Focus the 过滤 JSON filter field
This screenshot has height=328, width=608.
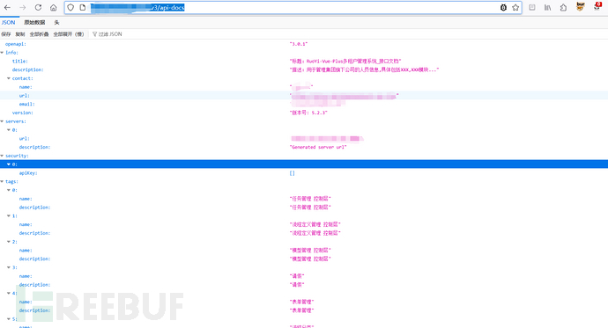[x=110, y=34]
